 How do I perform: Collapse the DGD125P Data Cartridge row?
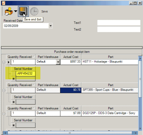point(4,114)
